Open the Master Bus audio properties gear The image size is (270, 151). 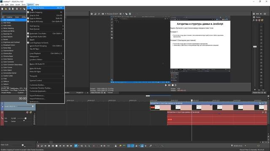point(254,14)
